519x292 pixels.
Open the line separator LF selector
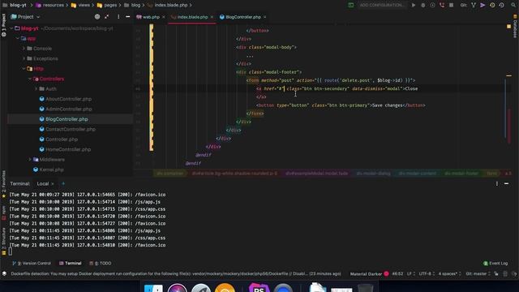pos(411,274)
